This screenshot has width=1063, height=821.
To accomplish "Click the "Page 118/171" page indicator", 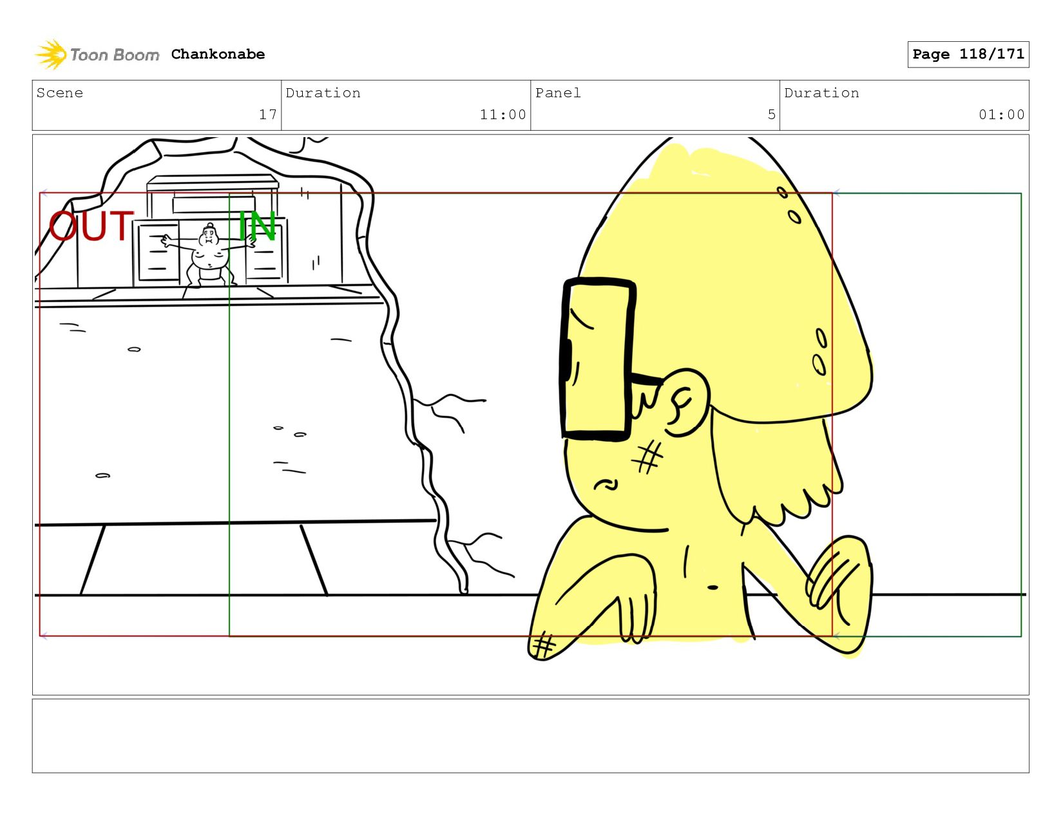I will tap(968, 54).
